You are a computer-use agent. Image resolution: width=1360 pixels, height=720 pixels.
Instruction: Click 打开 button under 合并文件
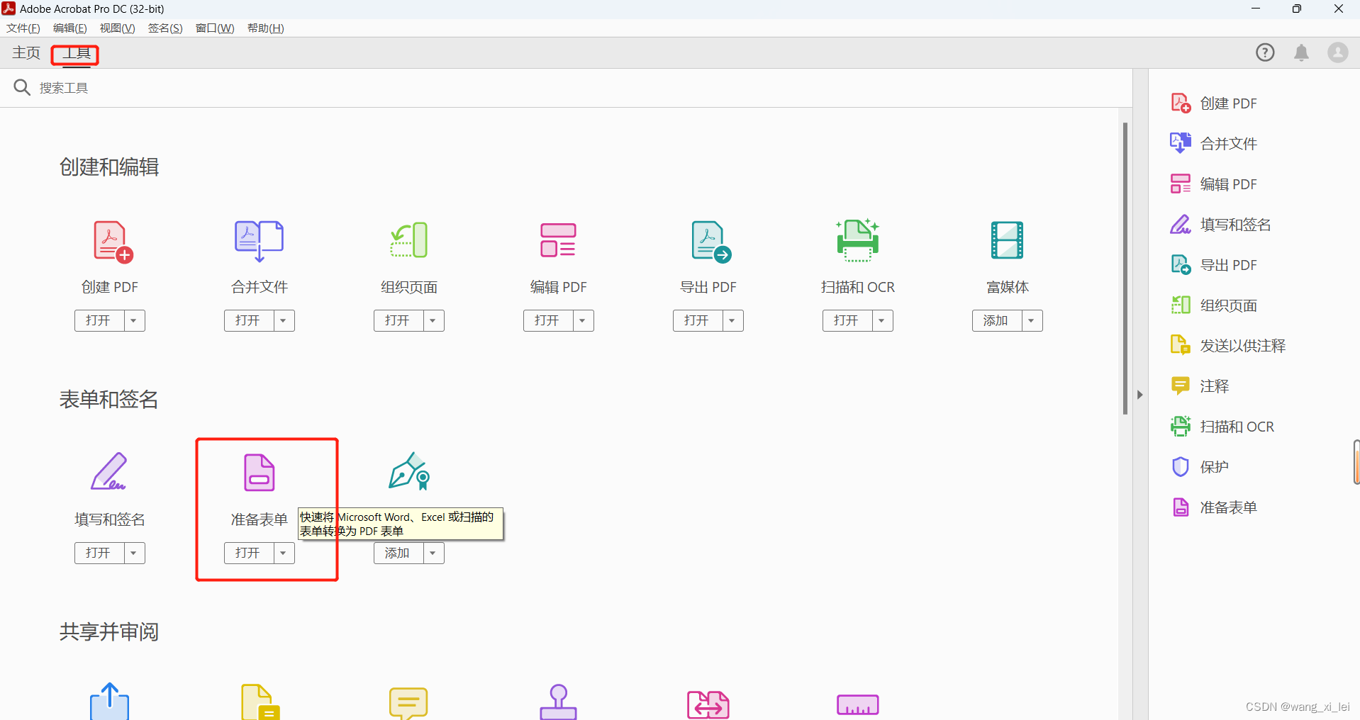click(249, 320)
